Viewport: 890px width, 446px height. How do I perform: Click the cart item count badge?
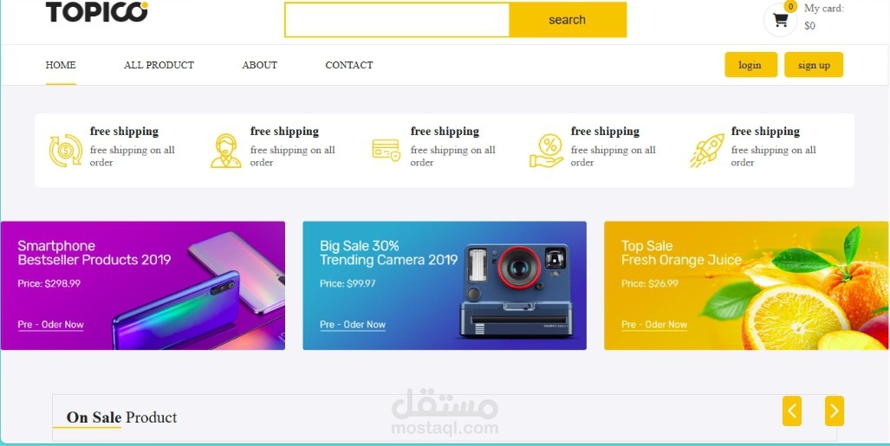coord(790,6)
